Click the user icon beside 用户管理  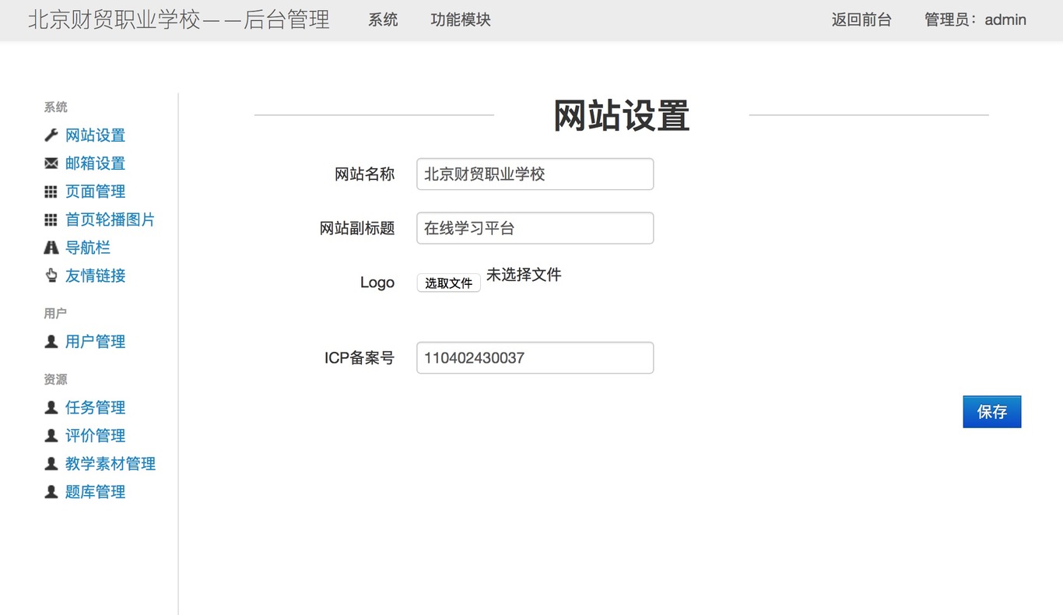pyautogui.click(x=51, y=342)
